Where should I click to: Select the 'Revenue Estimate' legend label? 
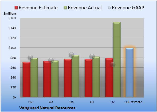pos(38,8)
